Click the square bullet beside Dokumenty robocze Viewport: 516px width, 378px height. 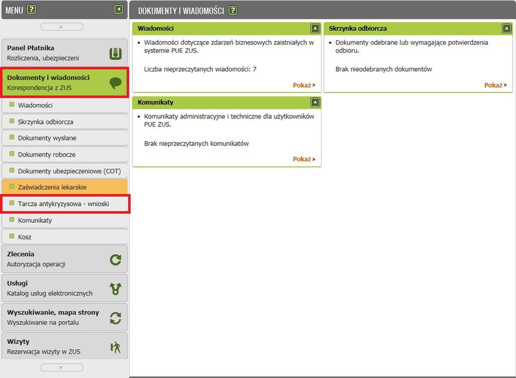coord(12,154)
